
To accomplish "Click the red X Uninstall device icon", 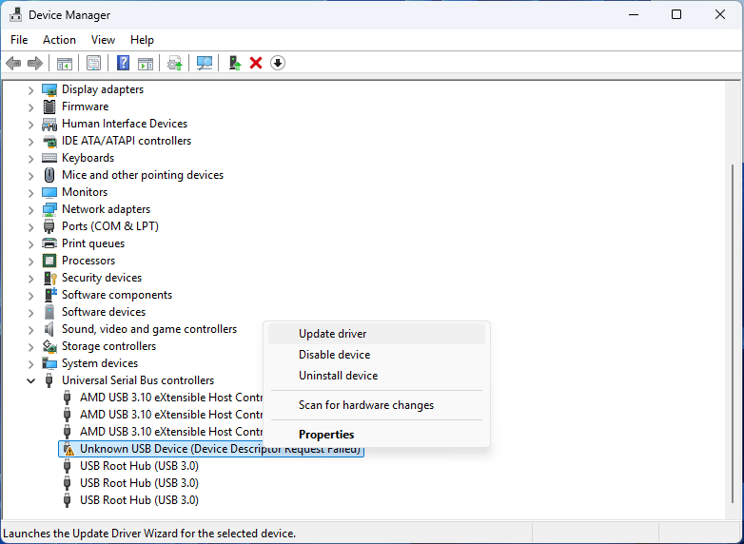I will point(256,63).
